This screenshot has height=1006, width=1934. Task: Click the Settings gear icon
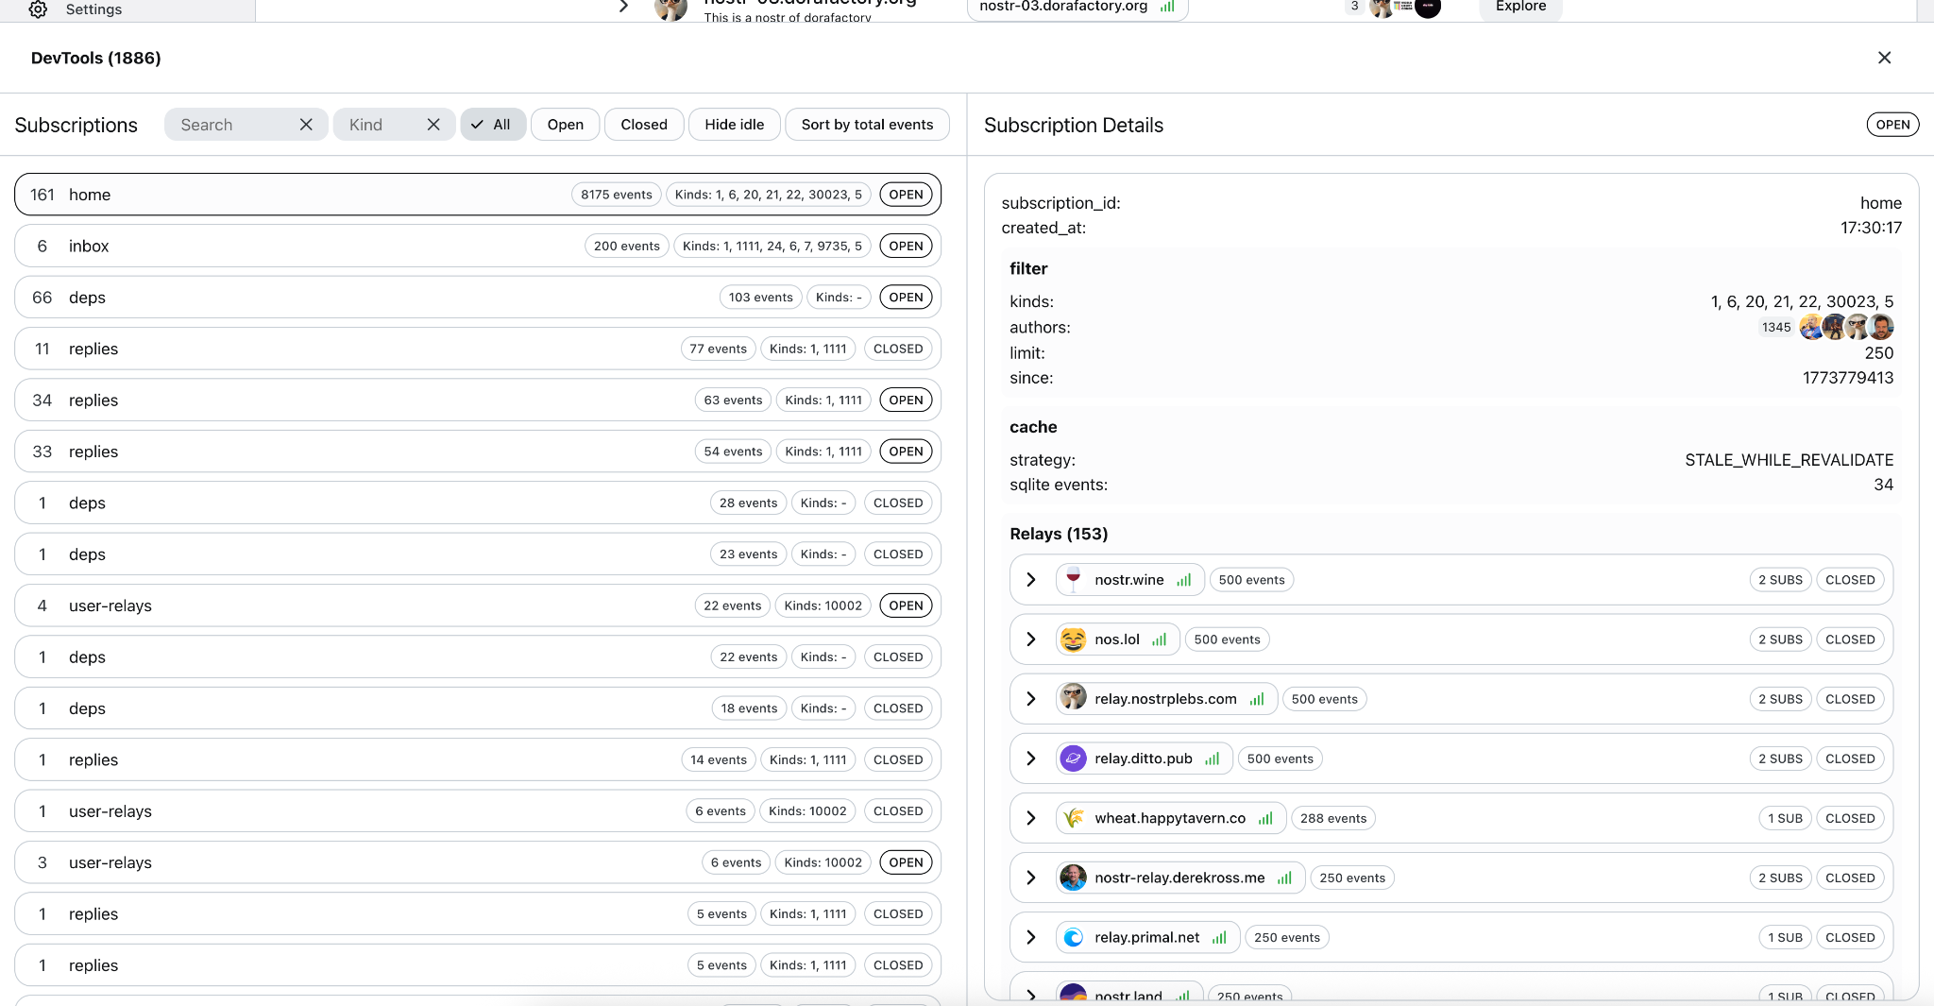click(x=38, y=9)
